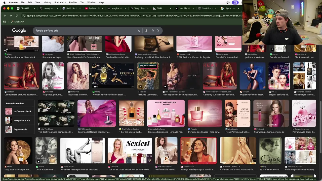
Task: Open the Marc Jacobs Into The Gloss image
Action: pos(56,113)
